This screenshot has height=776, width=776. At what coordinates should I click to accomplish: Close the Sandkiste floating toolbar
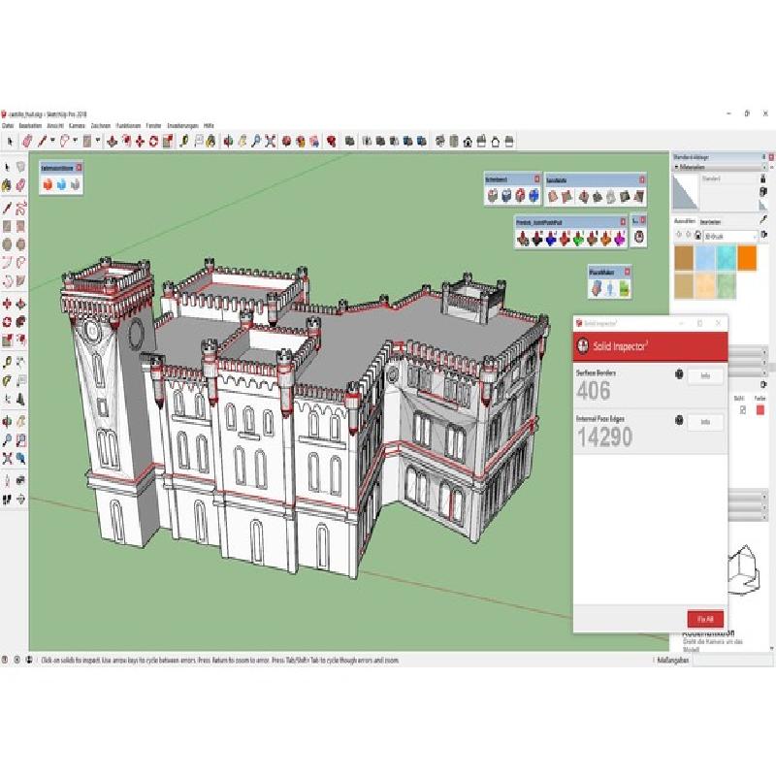(x=642, y=179)
